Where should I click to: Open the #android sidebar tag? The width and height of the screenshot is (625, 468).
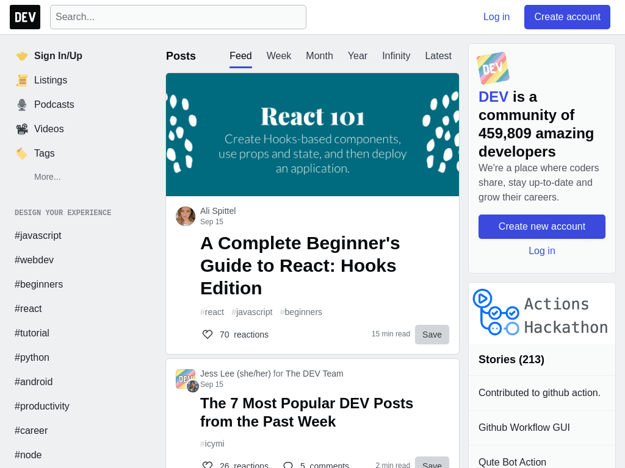[x=34, y=381]
